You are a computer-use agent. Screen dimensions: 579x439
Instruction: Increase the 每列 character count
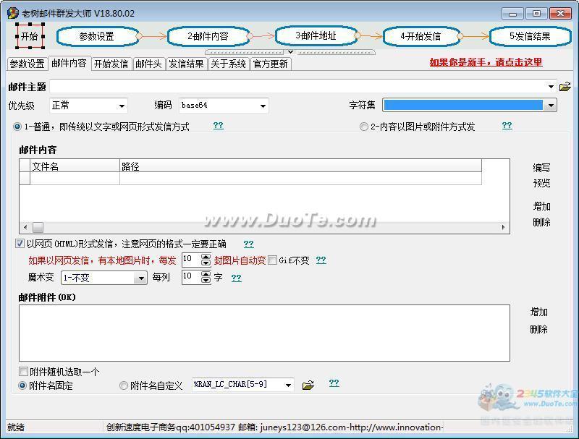pyautogui.click(x=206, y=273)
